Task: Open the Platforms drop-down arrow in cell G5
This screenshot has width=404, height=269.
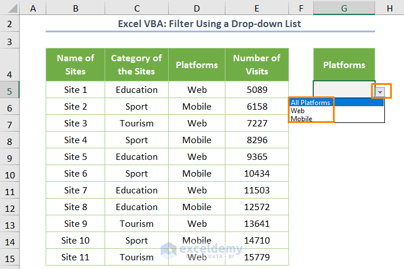Action: (380, 91)
